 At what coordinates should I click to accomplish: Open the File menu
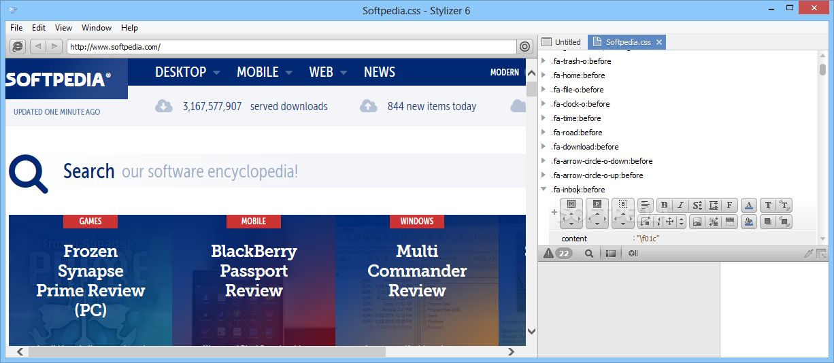click(x=16, y=28)
